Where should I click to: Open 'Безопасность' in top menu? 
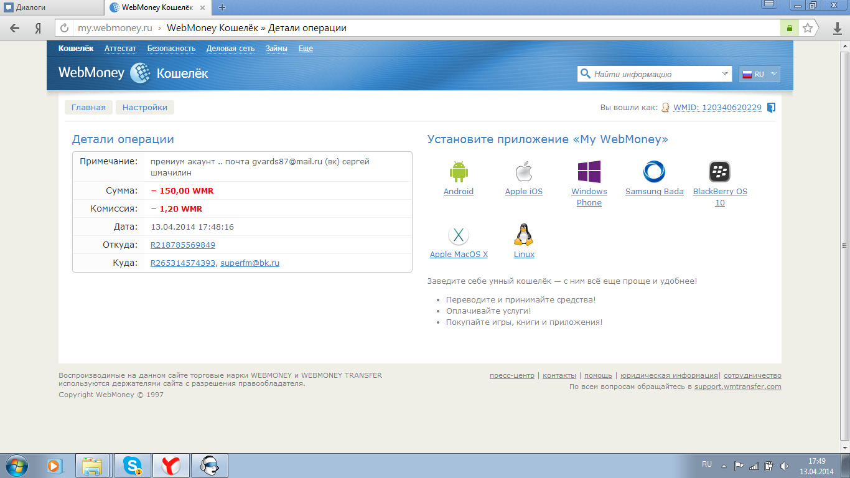[171, 49]
